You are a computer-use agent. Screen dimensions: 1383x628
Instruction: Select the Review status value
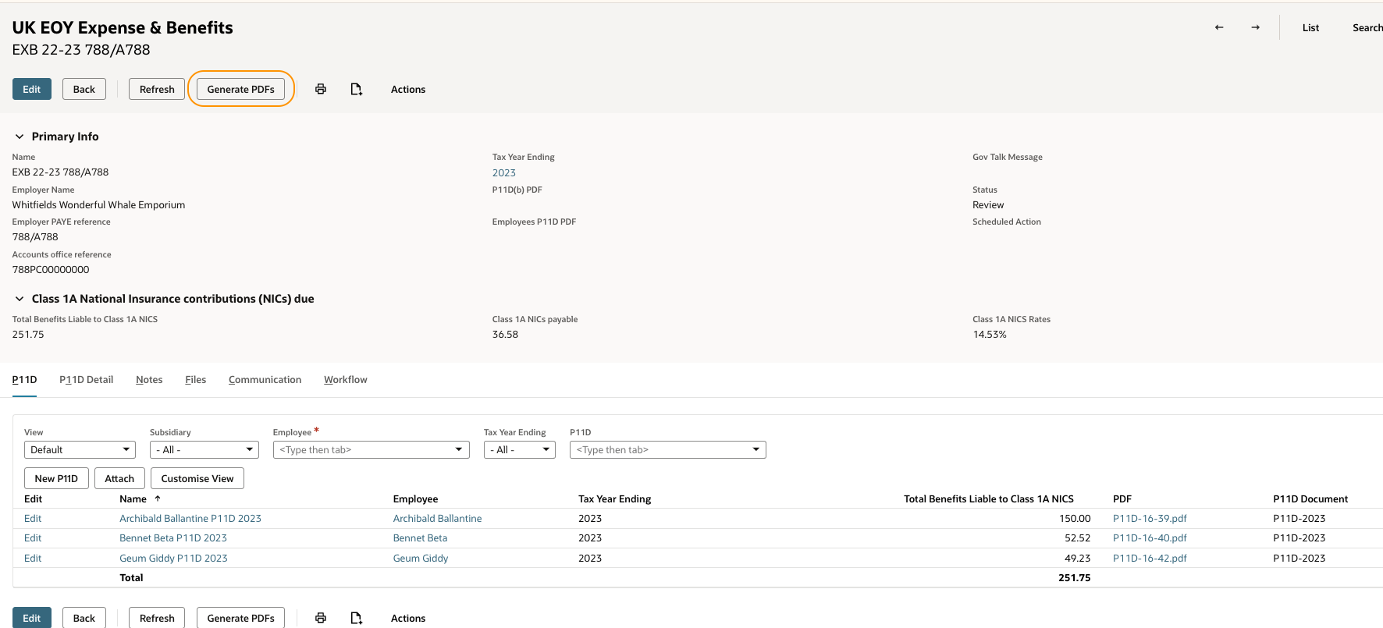click(988, 205)
